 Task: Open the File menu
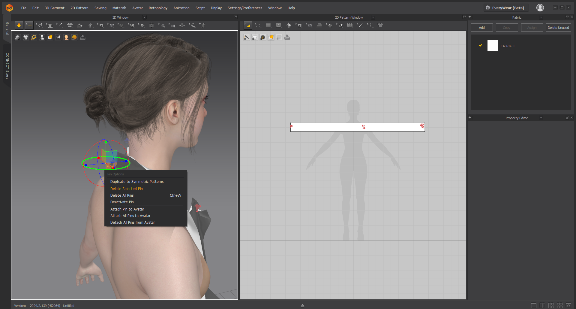24,8
